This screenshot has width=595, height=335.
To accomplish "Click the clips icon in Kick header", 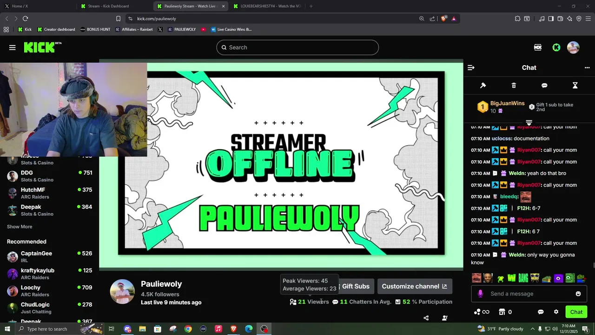I will (538, 47).
